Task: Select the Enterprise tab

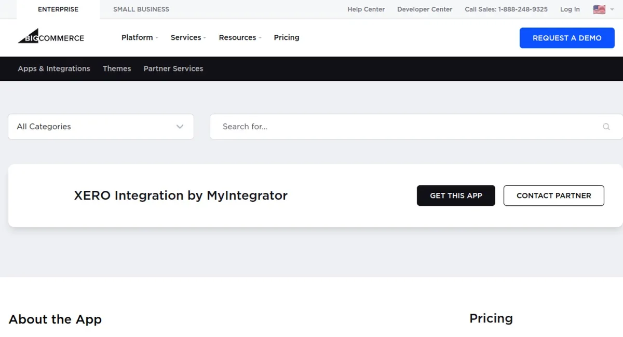Action: [x=58, y=9]
